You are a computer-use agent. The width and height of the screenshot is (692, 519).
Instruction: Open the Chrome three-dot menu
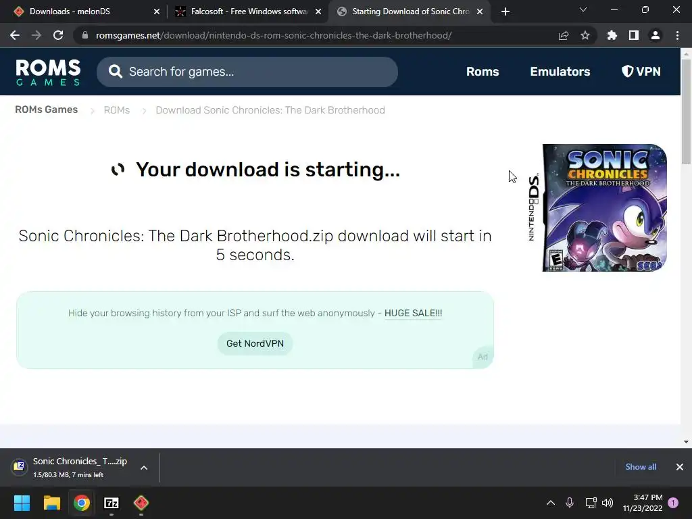coord(677,35)
